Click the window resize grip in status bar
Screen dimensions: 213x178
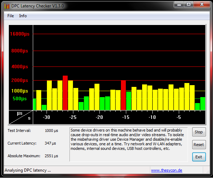coord(208,172)
